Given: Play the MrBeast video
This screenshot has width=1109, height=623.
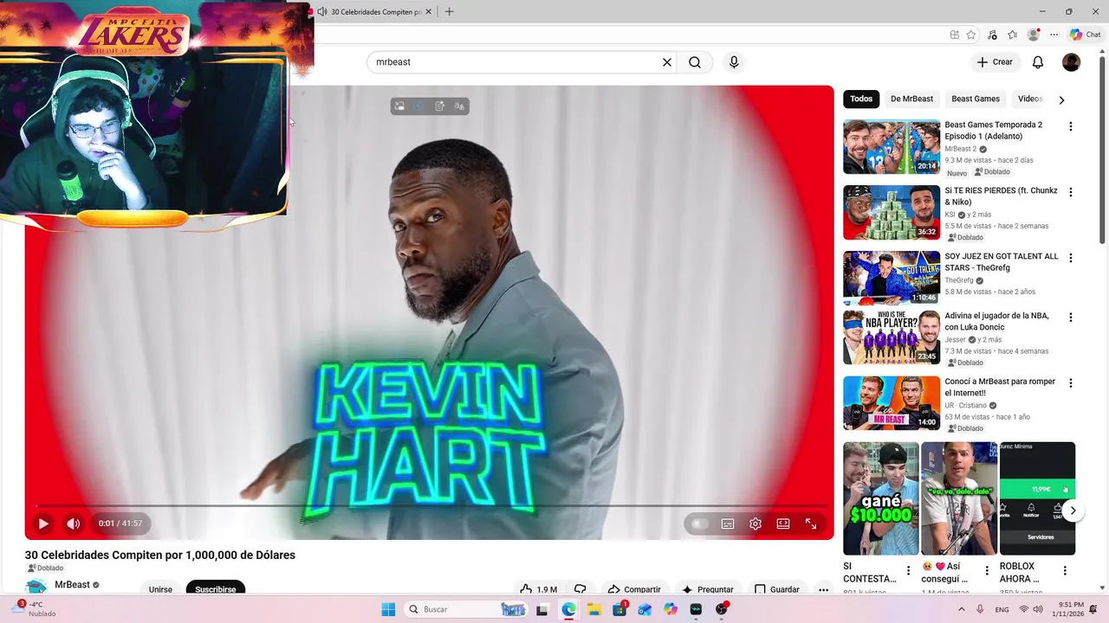Looking at the screenshot, I should coord(42,523).
